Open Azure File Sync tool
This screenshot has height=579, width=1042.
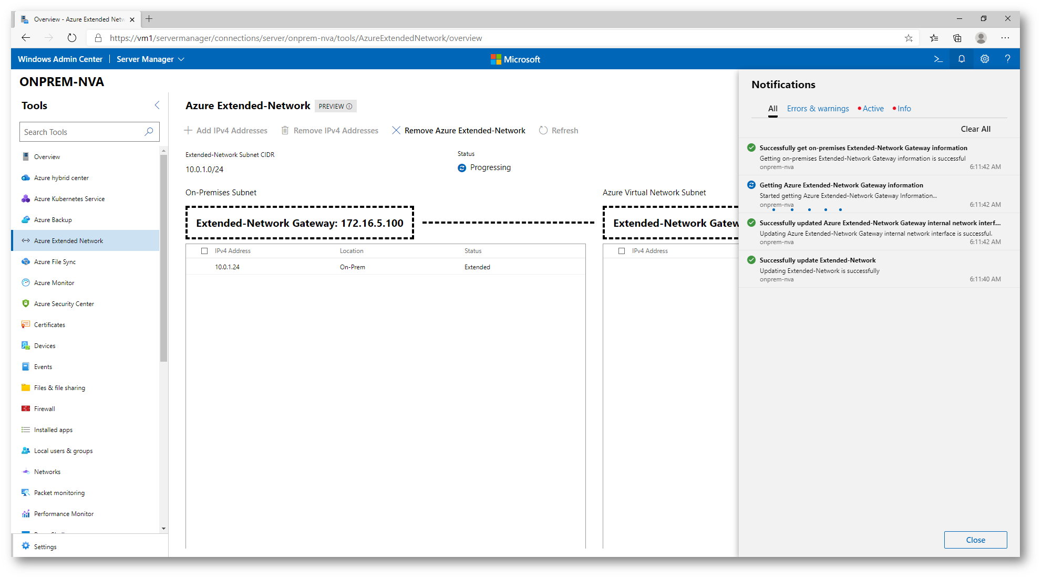coord(85,262)
